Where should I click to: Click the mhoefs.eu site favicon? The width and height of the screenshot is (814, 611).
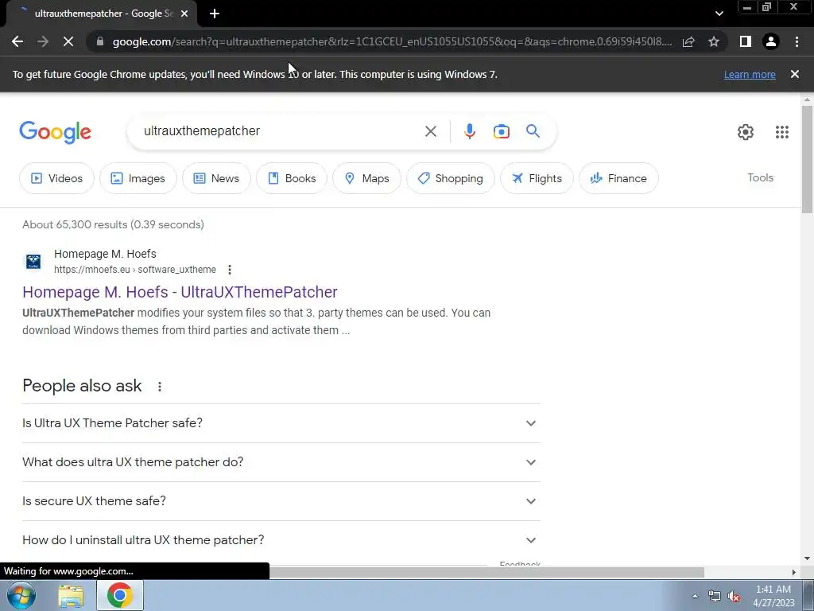[33, 261]
